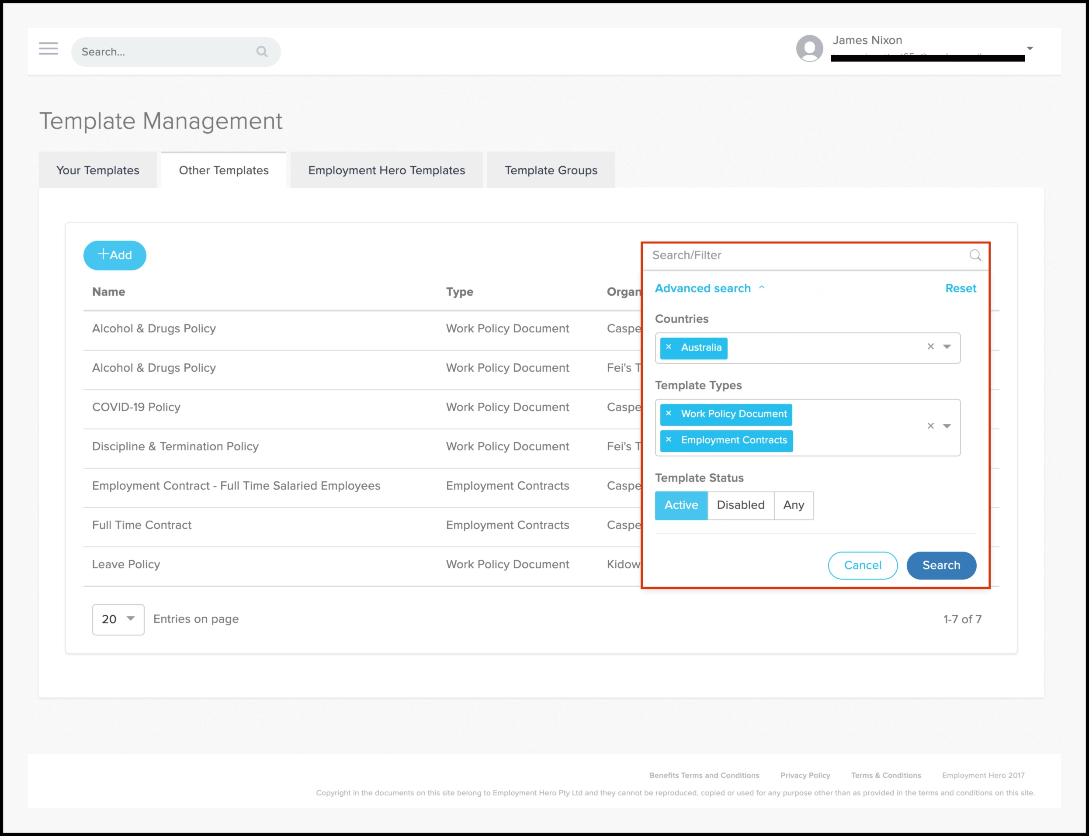Switch to the Your Templates tab
The image size is (1089, 836).
click(x=97, y=170)
